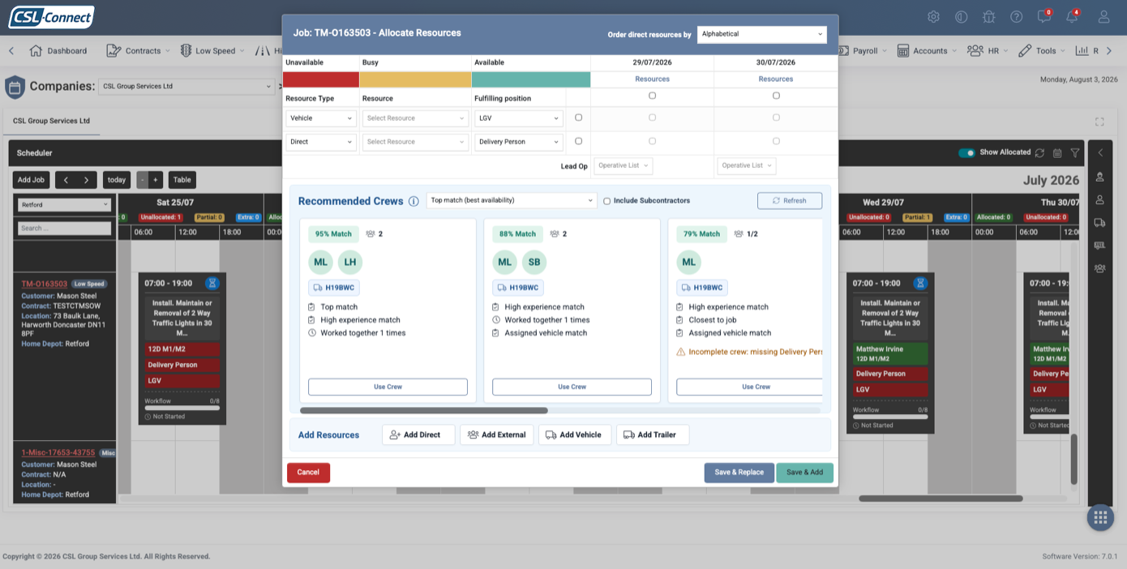Click the scheduler refresh icon
The width and height of the screenshot is (1127, 569).
[x=1039, y=152]
